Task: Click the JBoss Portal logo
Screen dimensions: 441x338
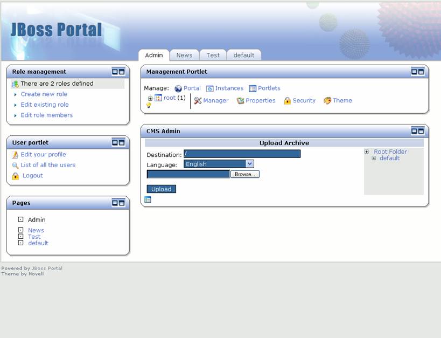Action: pyautogui.click(x=56, y=30)
